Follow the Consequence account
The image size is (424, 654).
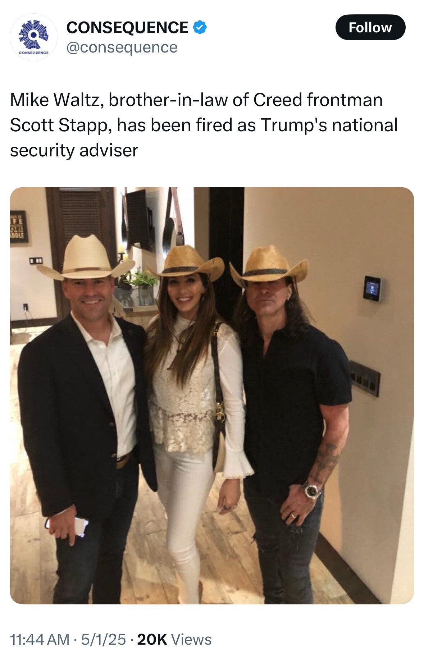(370, 27)
